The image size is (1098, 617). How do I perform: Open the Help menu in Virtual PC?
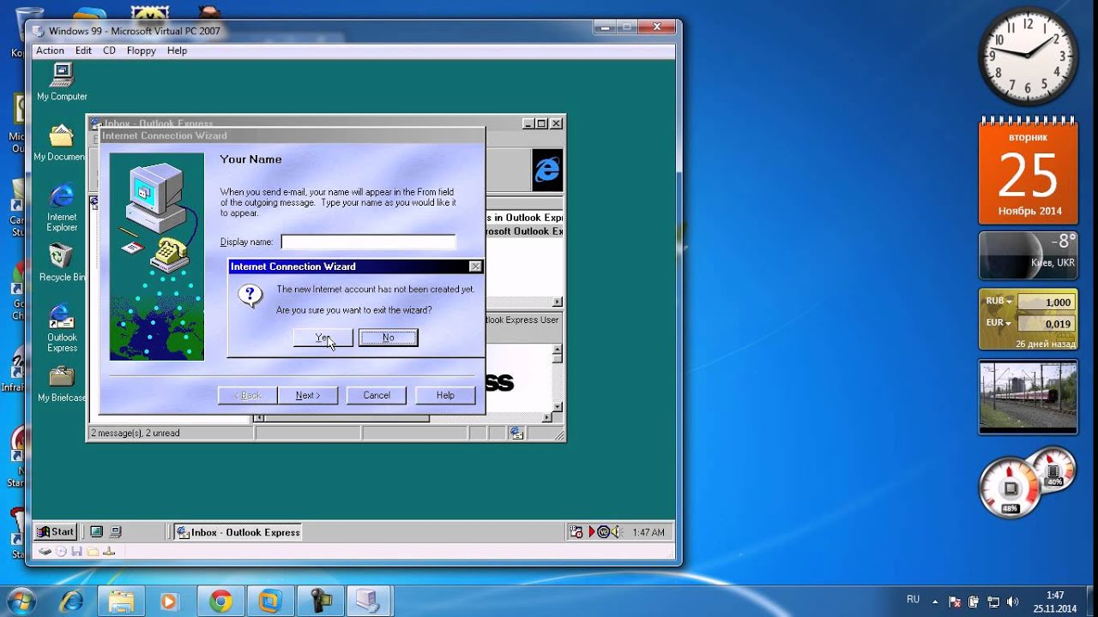(x=177, y=51)
